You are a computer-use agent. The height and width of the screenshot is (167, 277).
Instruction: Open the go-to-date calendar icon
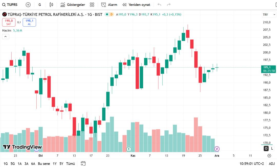[83, 163]
